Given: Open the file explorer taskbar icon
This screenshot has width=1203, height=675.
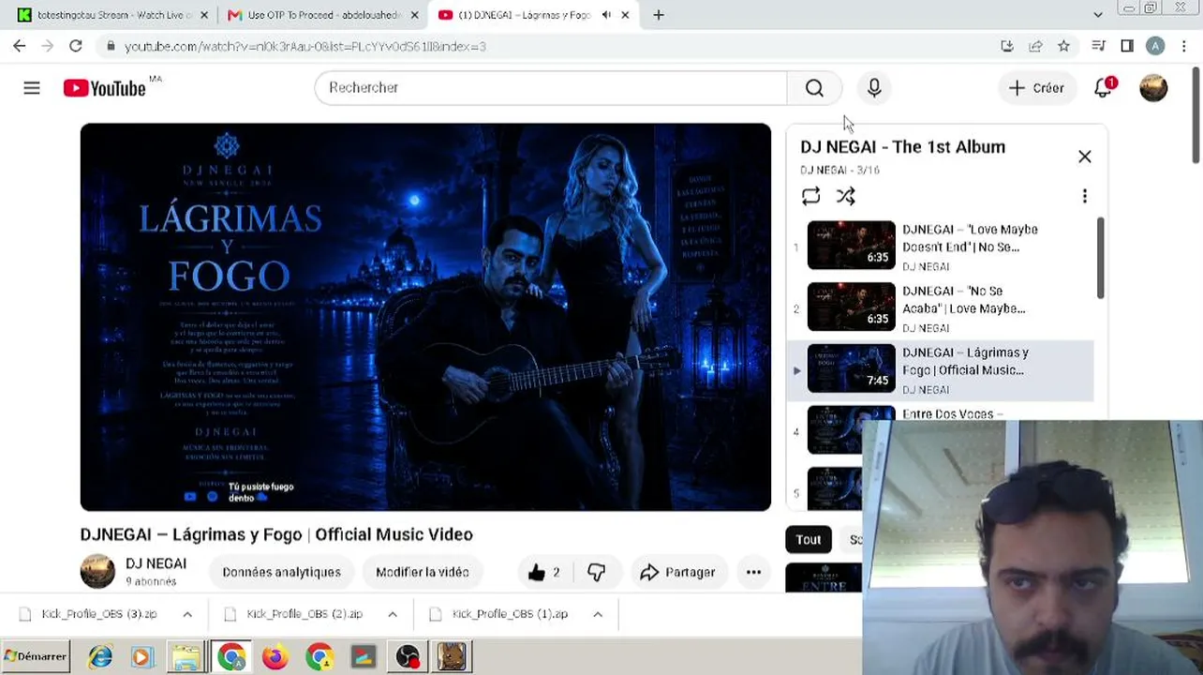Looking at the screenshot, I should [186, 657].
